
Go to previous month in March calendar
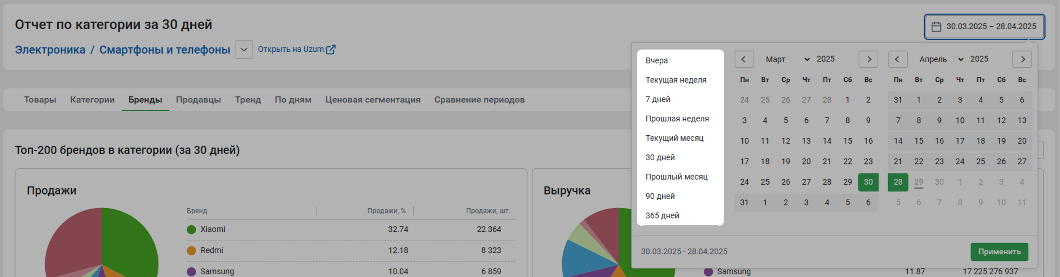click(x=744, y=59)
